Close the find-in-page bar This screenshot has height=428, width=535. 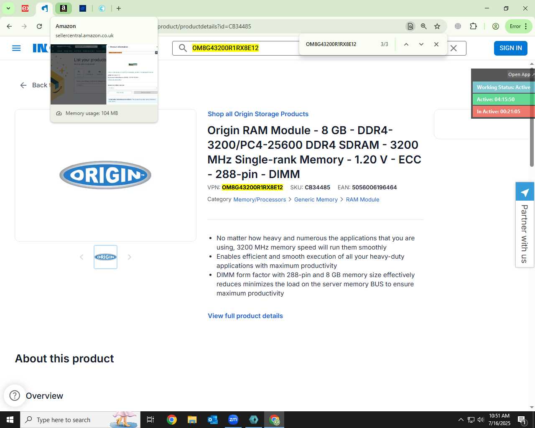tap(436, 44)
